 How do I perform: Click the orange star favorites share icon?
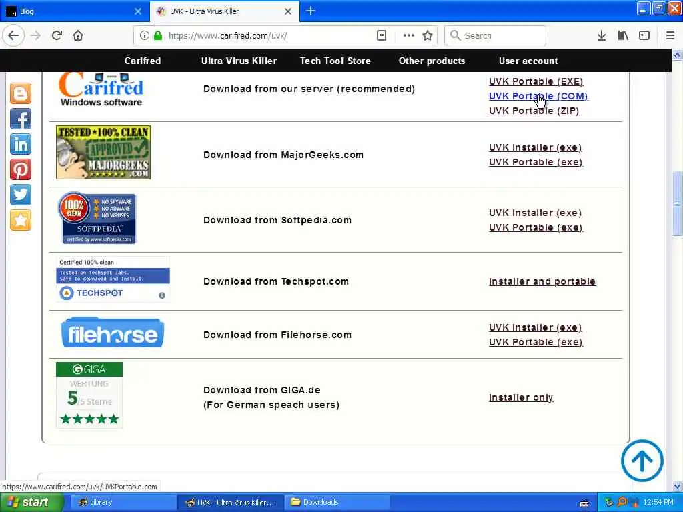click(21, 220)
